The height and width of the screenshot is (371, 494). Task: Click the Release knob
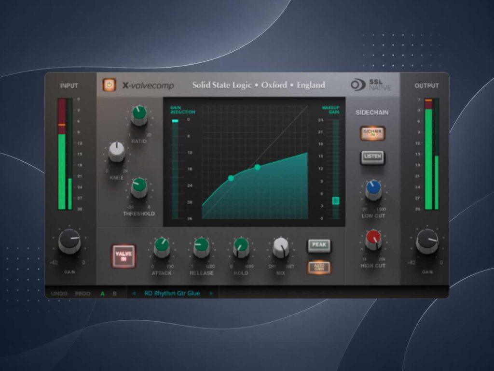click(201, 247)
